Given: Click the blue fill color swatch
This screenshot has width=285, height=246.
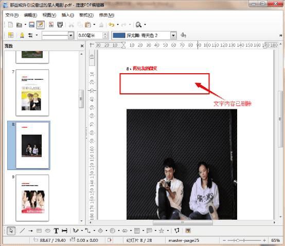Looking at the screenshot, I should click(x=119, y=36).
